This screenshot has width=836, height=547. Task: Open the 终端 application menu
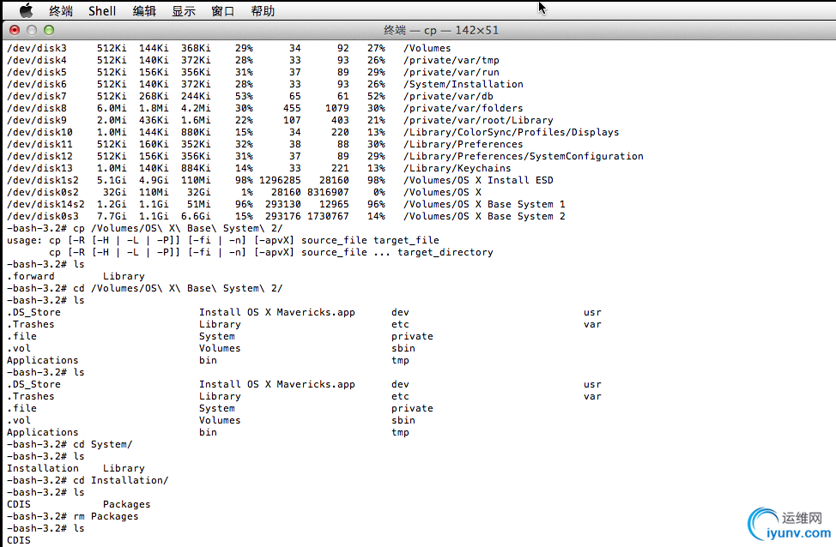click(61, 10)
